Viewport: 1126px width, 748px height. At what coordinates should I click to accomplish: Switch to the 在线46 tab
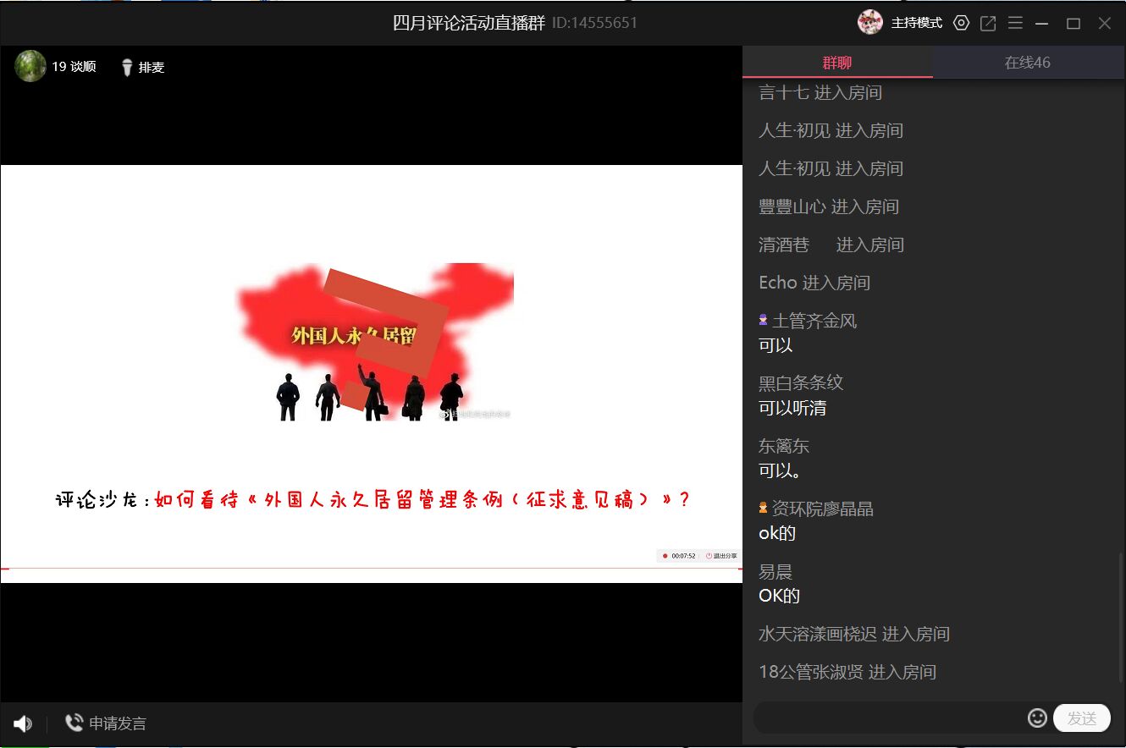click(x=1027, y=62)
